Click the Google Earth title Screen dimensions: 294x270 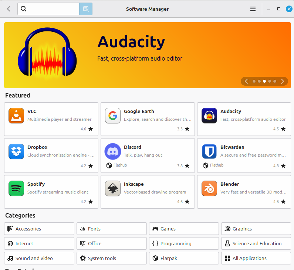(139, 112)
